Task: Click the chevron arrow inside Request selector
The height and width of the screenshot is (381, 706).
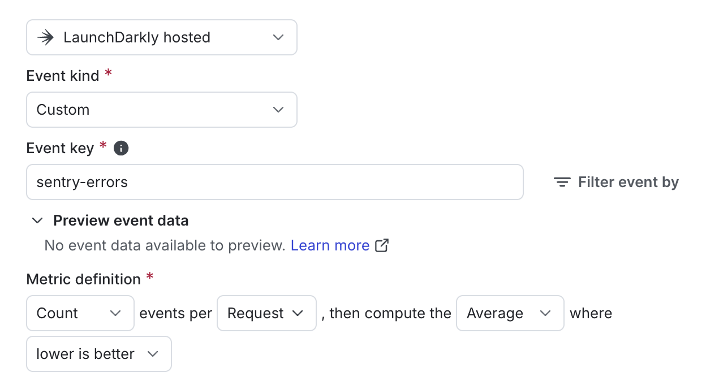Action: click(298, 313)
